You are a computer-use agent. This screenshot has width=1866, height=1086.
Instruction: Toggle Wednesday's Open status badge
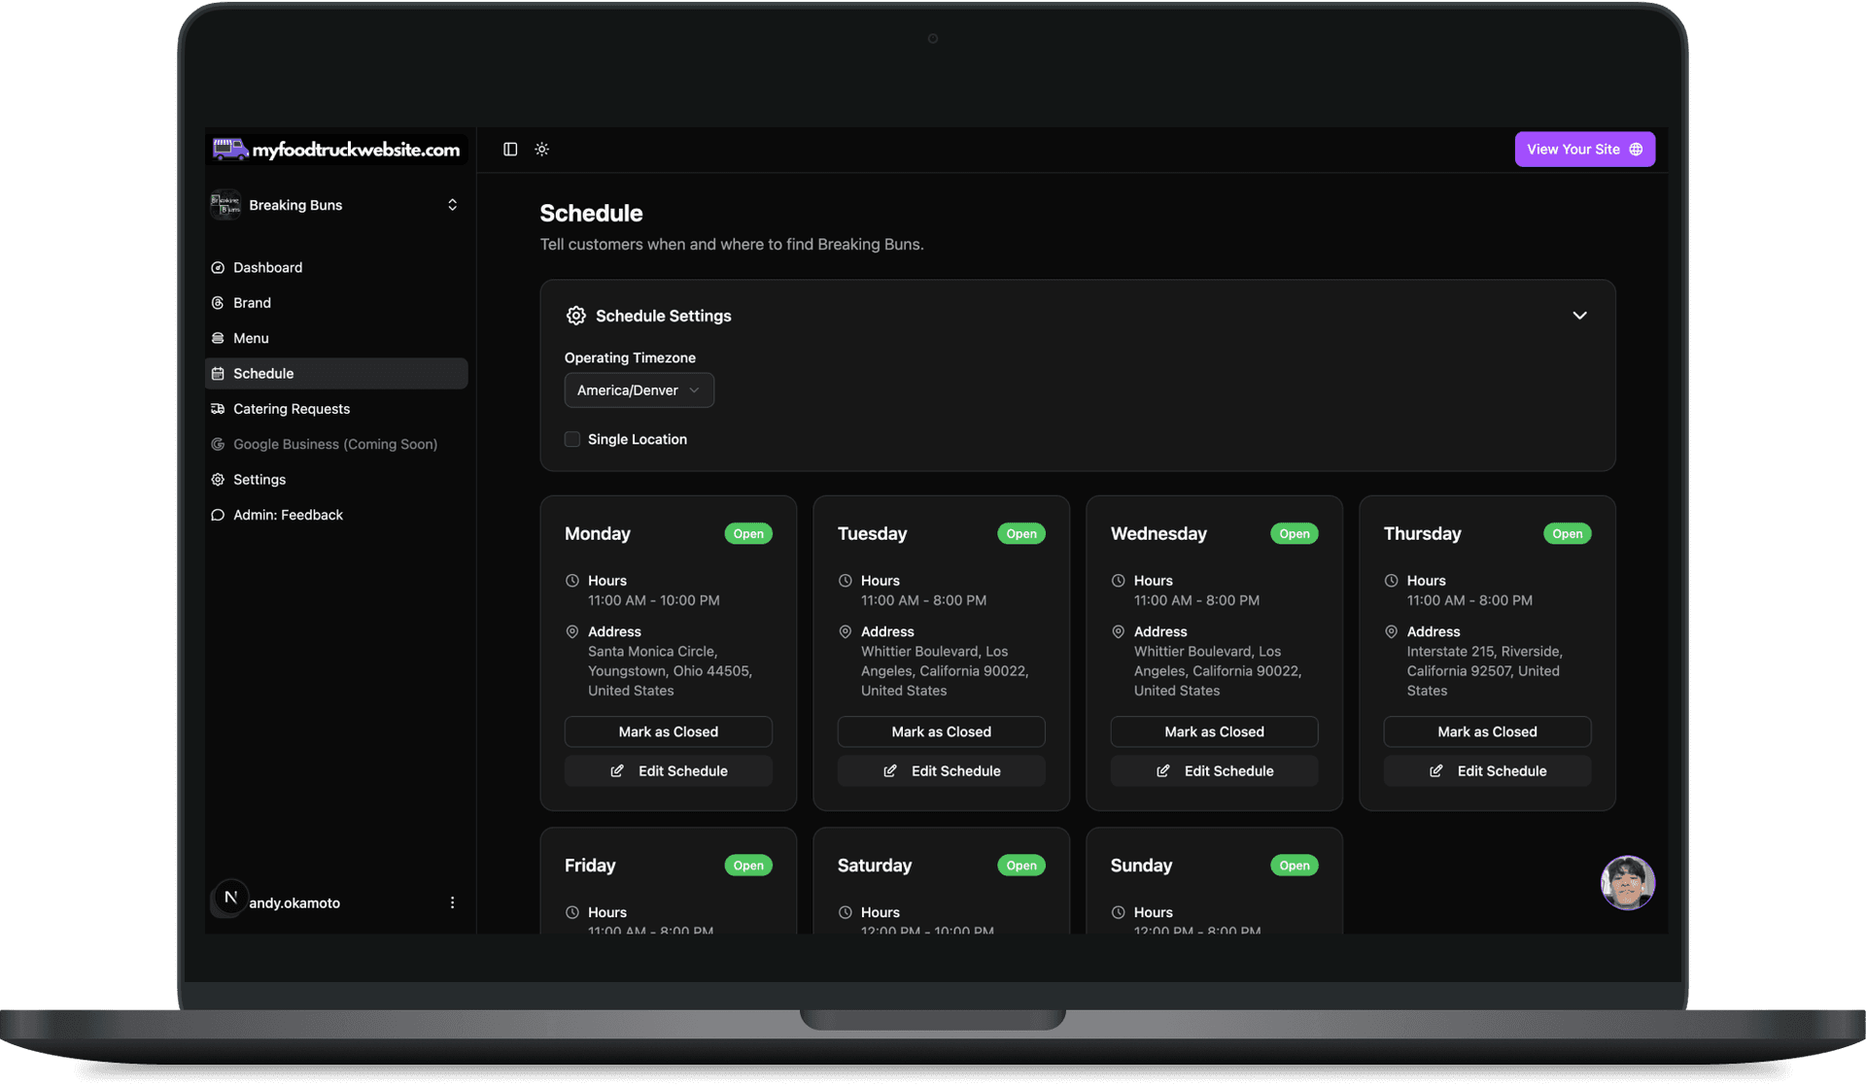pos(1294,533)
